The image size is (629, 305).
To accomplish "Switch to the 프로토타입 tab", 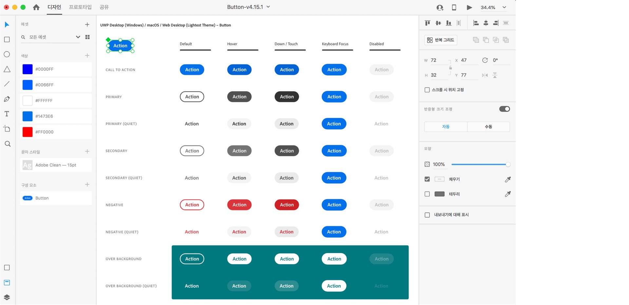I will coord(80,7).
